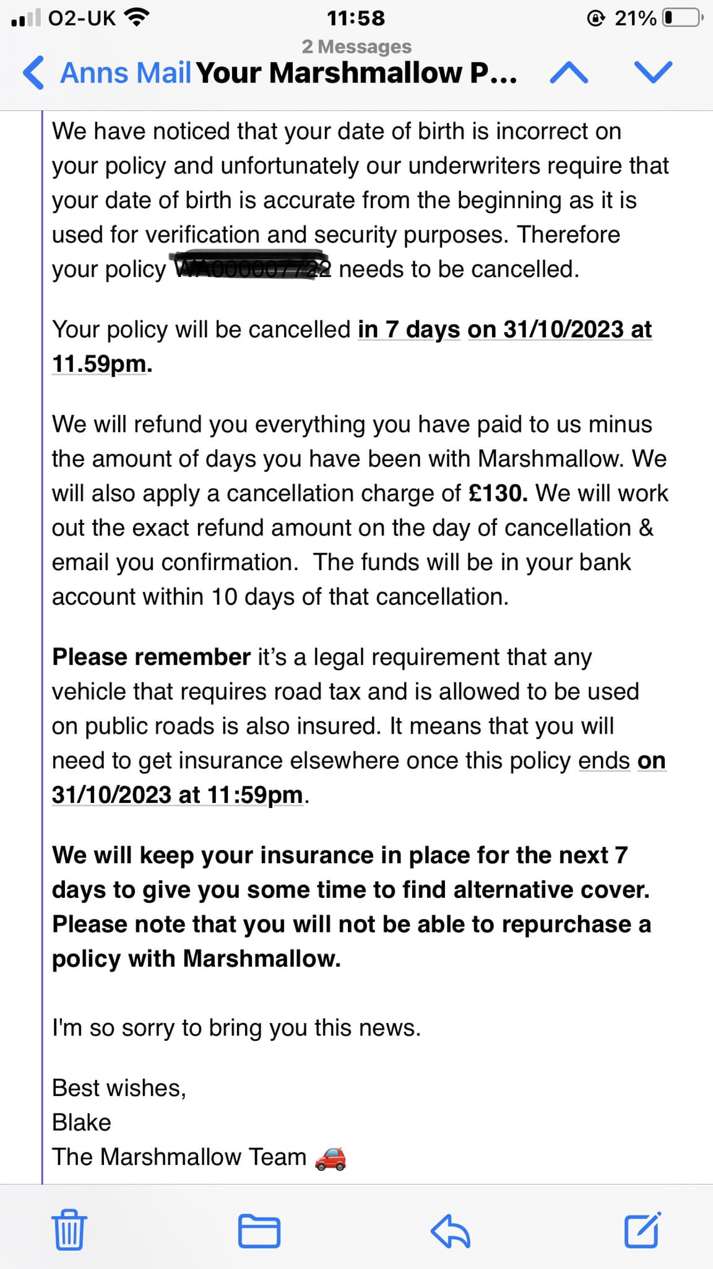Screen dimensions: 713x1269
Task: Tap the cellular signal bars
Action: tap(25, 18)
